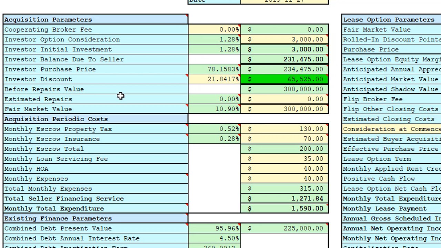Click the Monthly HOA 40.00 cell
The width and height of the screenshot is (441, 248).
click(x=285, y=169)
